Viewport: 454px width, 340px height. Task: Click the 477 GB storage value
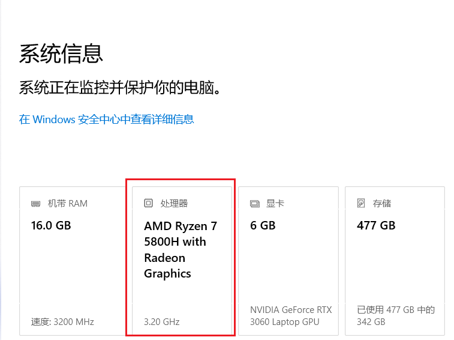point(376,226)
